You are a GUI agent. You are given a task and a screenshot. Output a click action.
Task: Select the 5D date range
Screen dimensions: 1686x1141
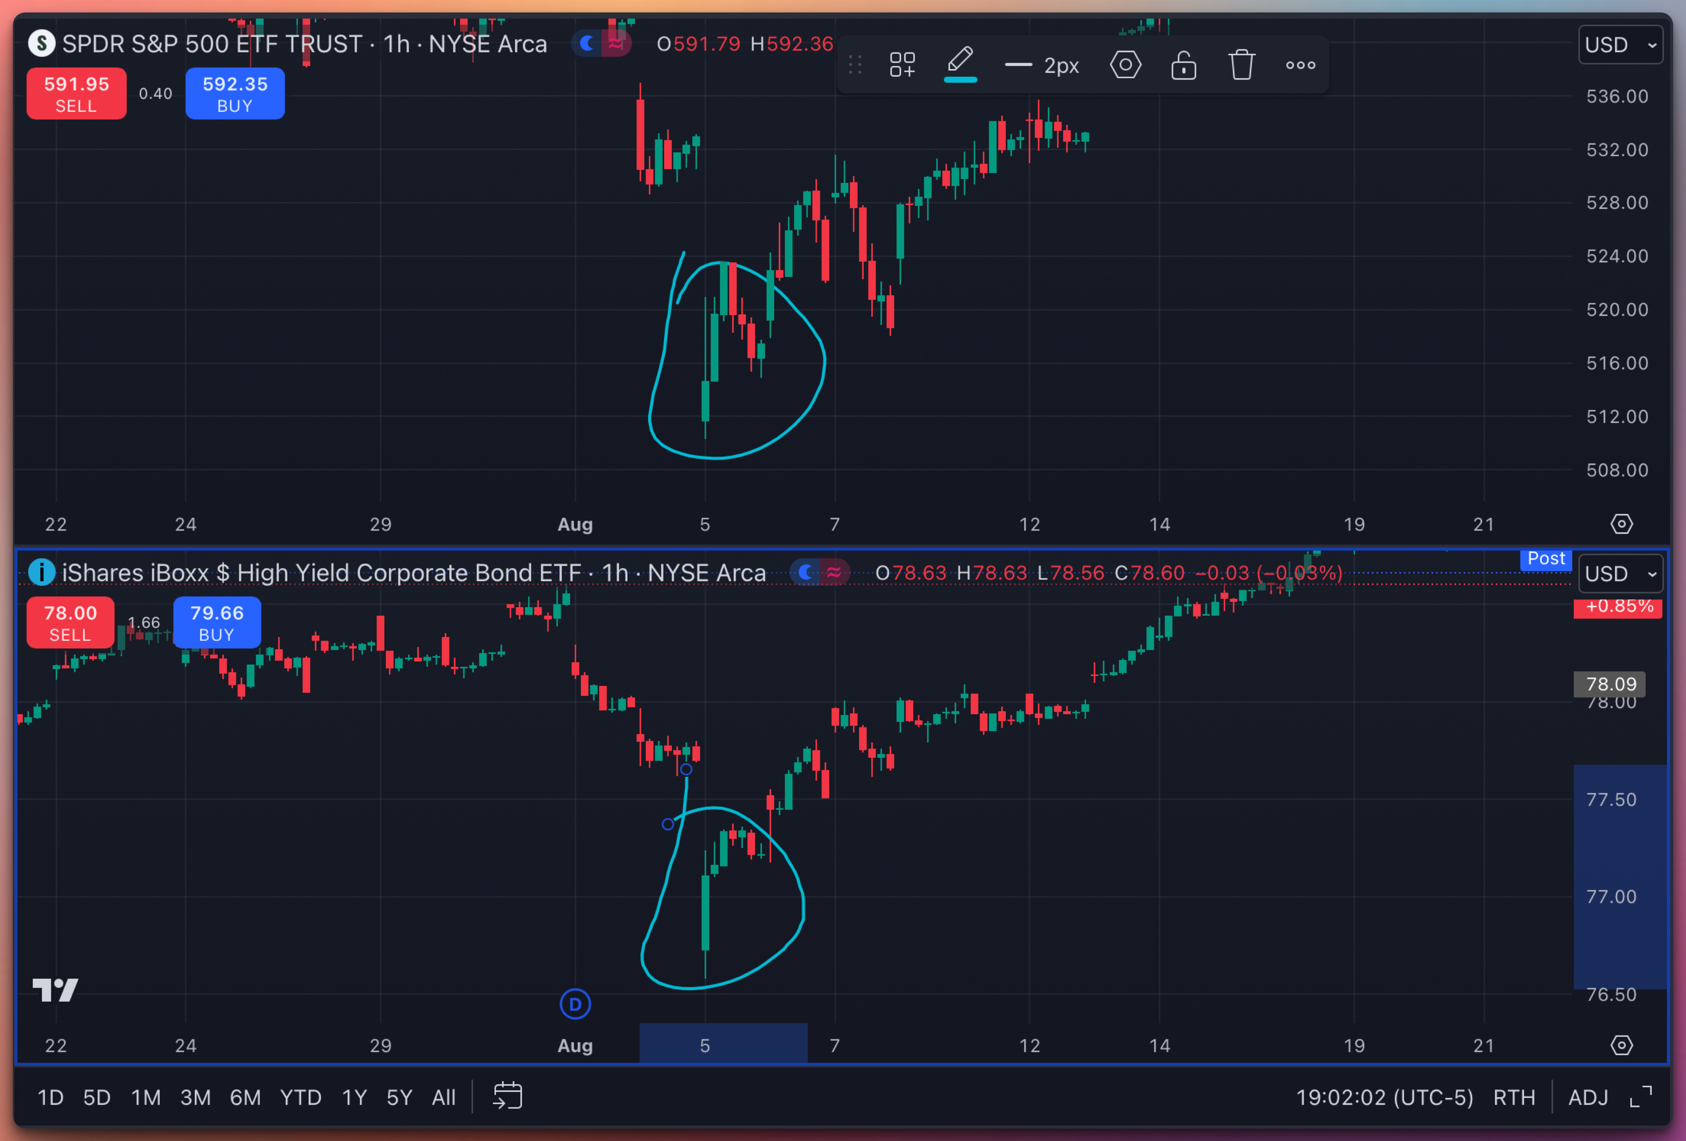click(x=96, y=1097)
